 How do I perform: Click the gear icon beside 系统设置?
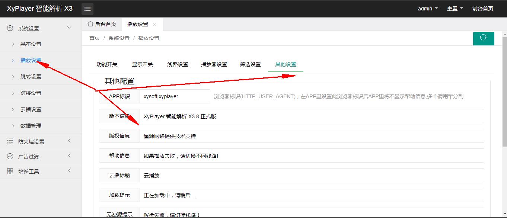click(10, 28)
